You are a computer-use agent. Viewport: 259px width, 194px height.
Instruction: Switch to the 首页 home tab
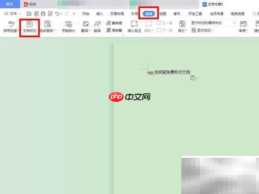[10, 4]
